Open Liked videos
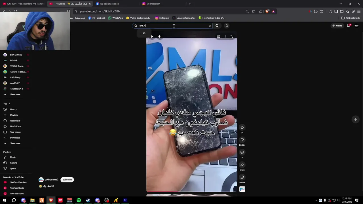The width and height of the screenshot is (363, 204). coord(16,126)
